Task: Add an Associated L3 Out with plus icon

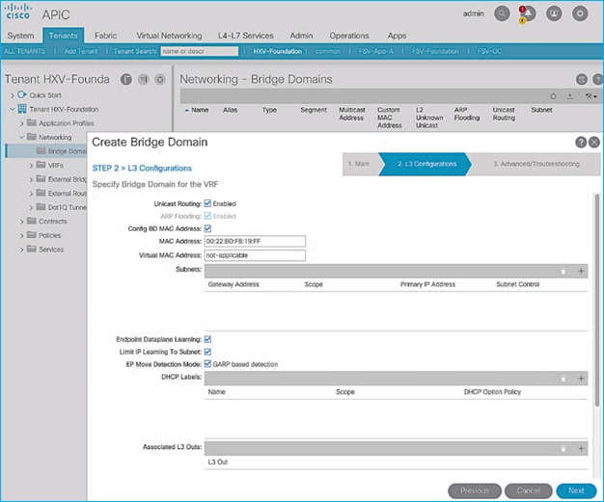Action: [581, 449]
